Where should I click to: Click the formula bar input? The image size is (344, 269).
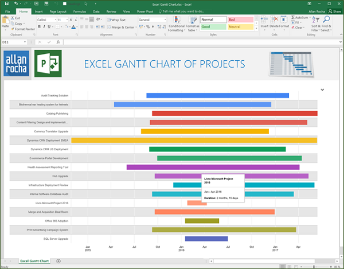(x=201, y=42)
